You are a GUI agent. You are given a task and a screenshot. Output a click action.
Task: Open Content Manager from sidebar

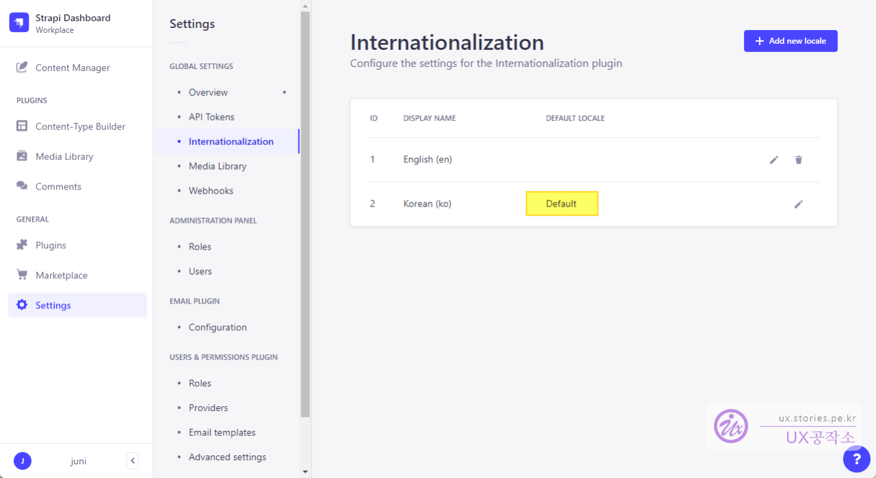point(77,68)
